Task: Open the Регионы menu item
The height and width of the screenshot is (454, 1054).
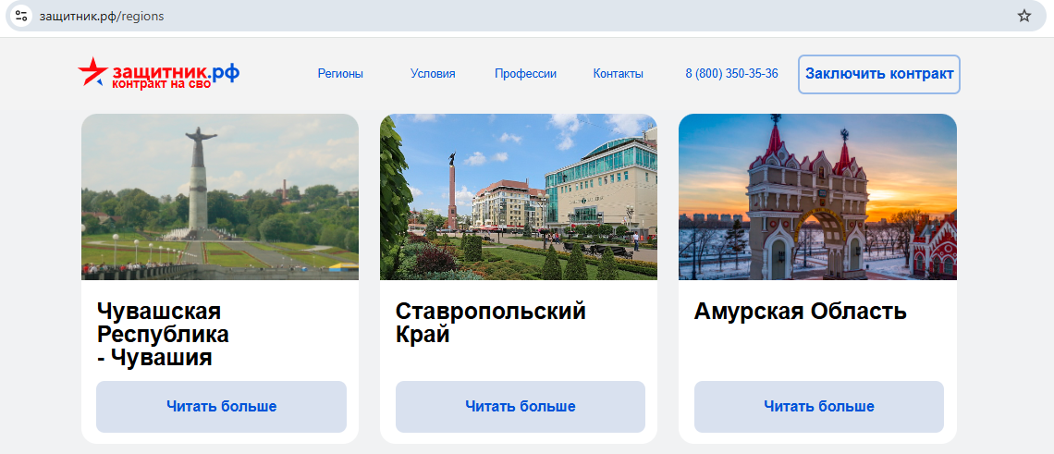Action: coord(340,74)
